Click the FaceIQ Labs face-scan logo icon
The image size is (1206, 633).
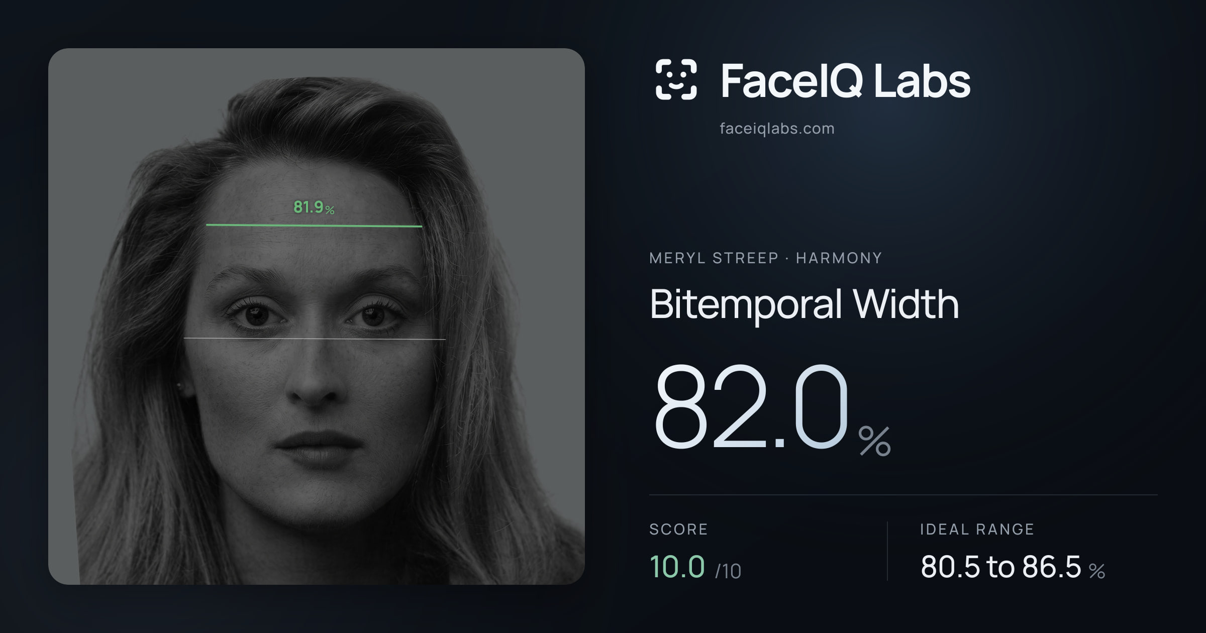tap(676, 79)
